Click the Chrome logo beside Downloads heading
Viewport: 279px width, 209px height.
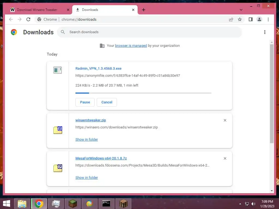click(x=14, y=32)
